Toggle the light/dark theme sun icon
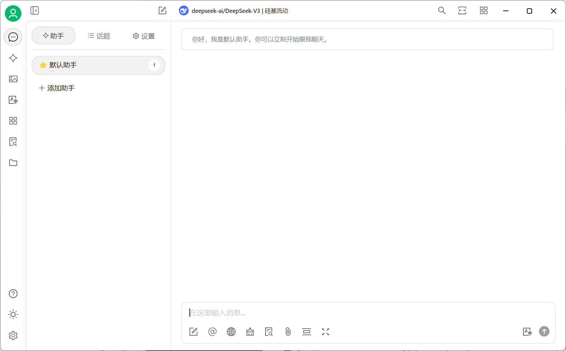This screenshot has height=351, width=566. 13,314
